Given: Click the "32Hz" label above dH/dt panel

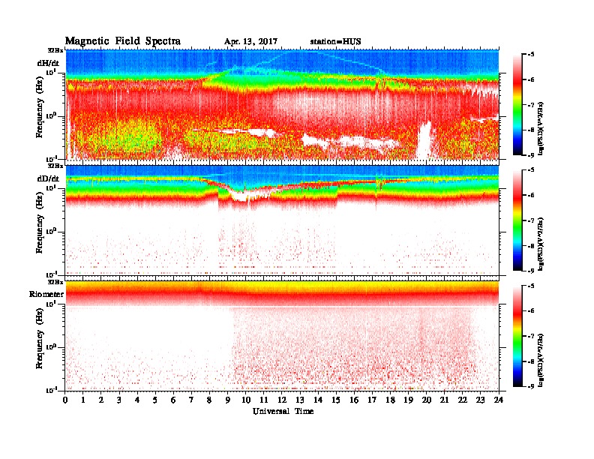Looking at the screenshot, I should 55,50.
